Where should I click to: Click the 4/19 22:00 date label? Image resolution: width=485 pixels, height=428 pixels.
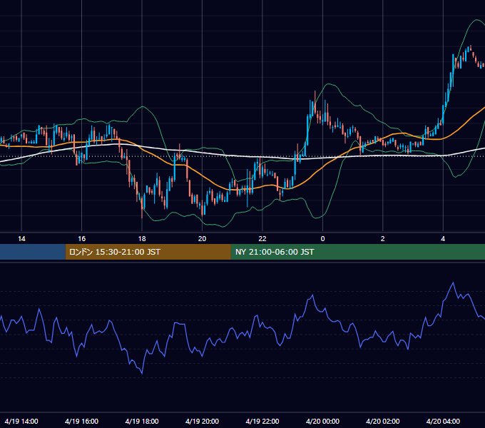coord(262,421)
